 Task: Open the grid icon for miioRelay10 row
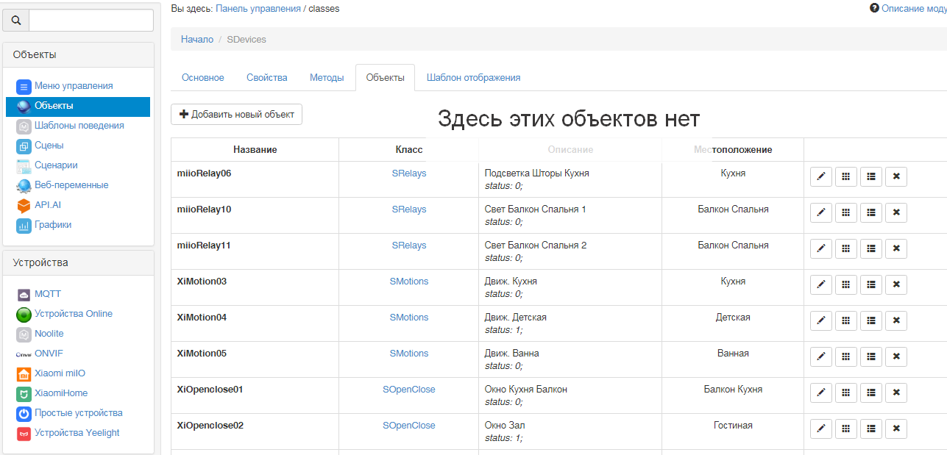pyautogui.click(x=846, y=213)
